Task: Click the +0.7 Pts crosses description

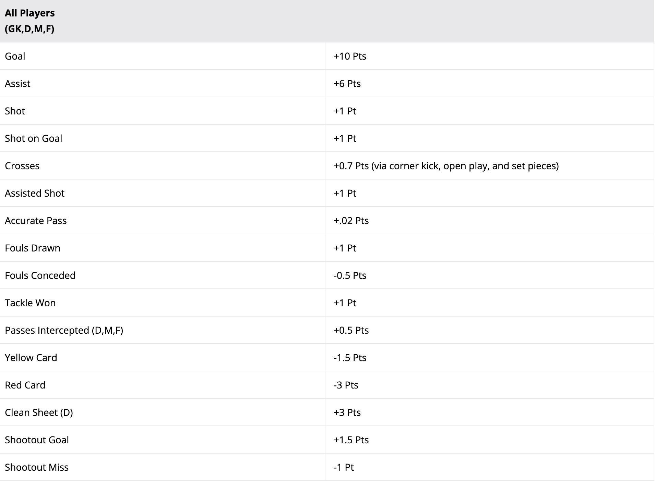Action: tap(446, 166)
